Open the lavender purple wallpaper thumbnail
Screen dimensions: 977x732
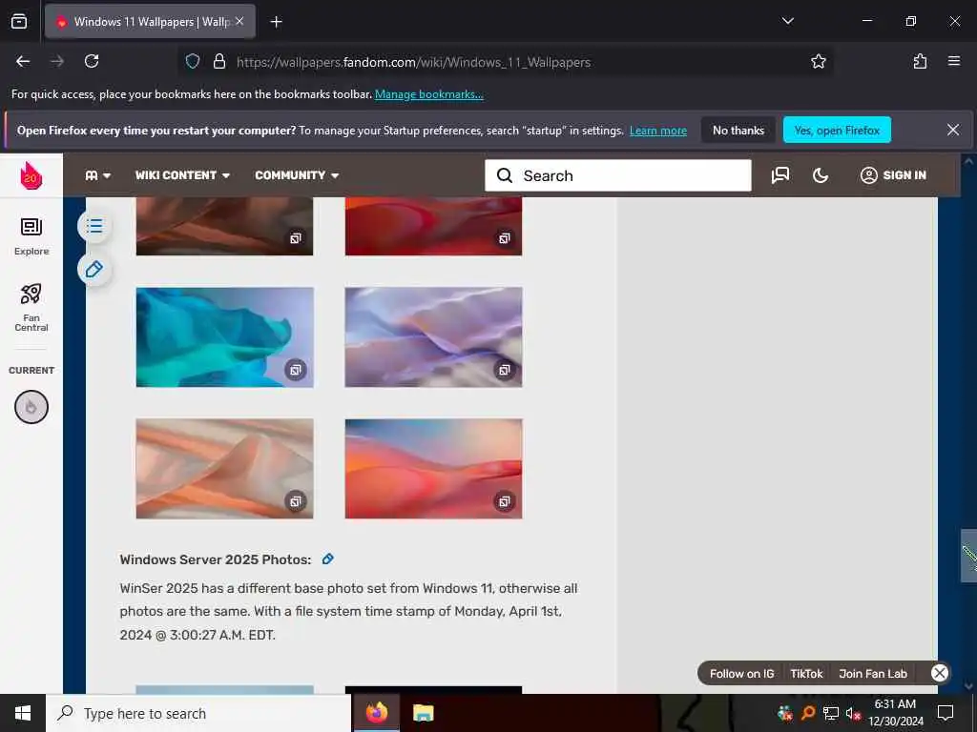coord(434,337)
